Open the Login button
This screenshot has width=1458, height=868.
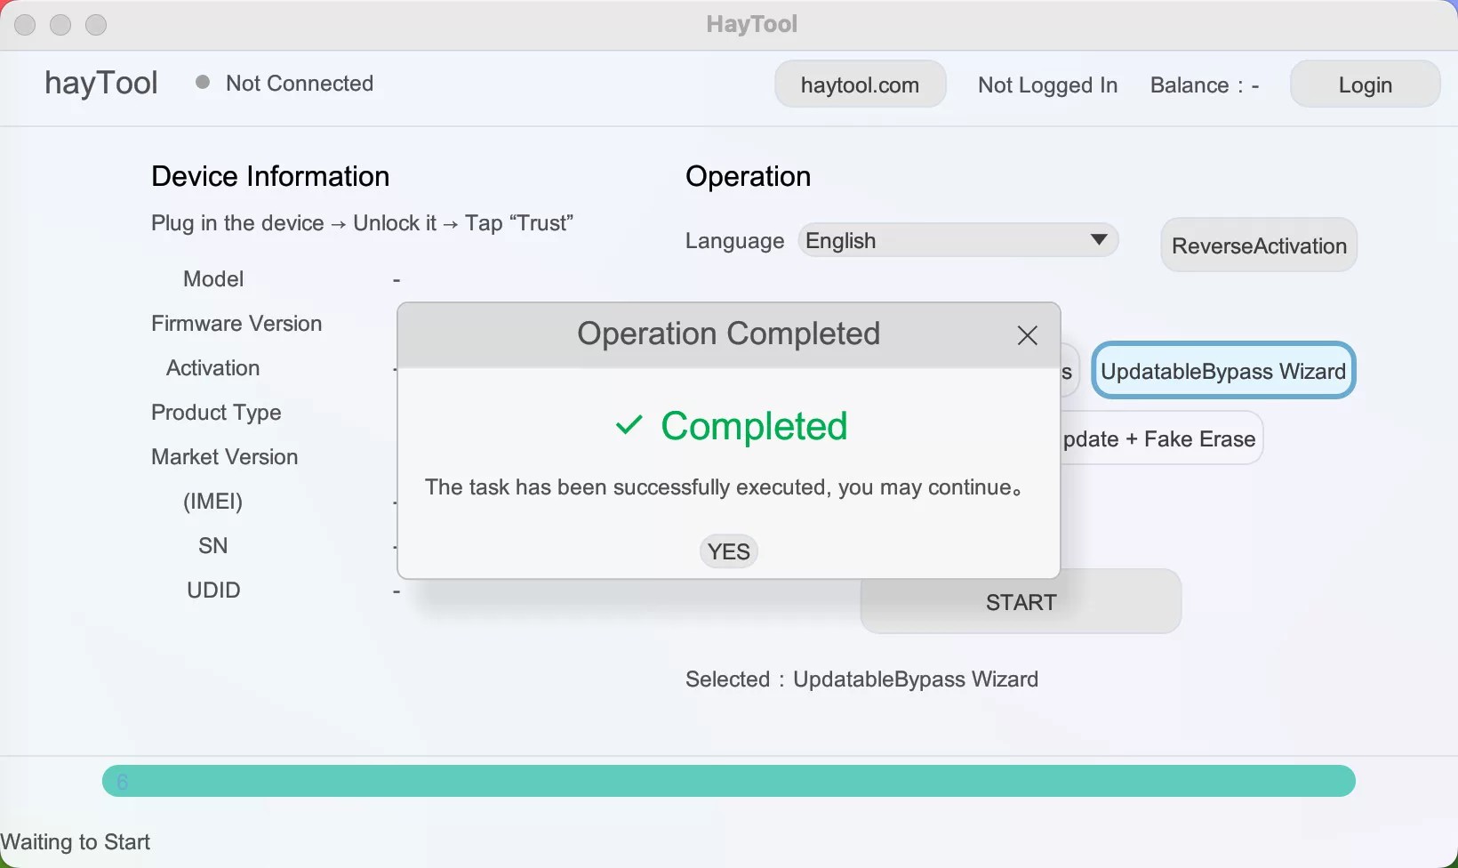(1365, 84)
